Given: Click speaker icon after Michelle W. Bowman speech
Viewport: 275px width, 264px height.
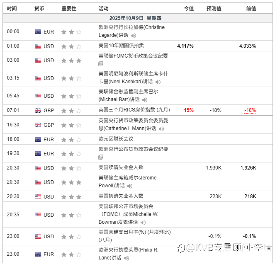Looking at the screenshot, I should coord(143,222).
